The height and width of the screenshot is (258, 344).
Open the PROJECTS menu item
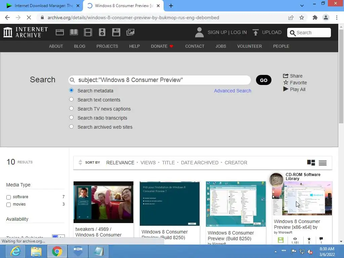(x=107, y=46)
